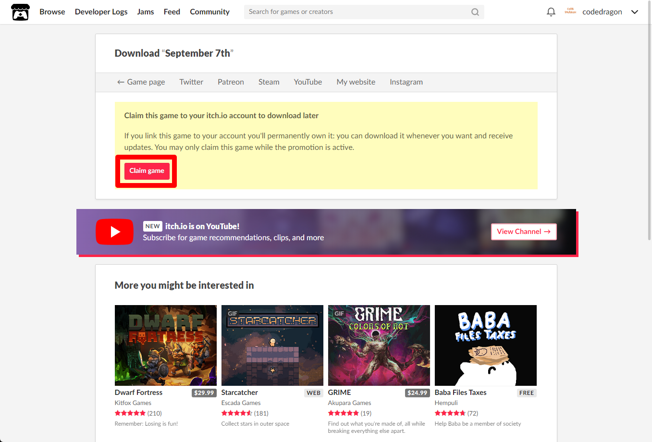Click Baba Files Taxes title link
The width and height of the screenshot is (652, 442).
point(461,393)
